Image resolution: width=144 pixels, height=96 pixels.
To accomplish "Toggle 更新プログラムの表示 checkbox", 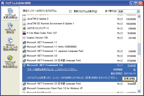I will [x=70, y=11].
